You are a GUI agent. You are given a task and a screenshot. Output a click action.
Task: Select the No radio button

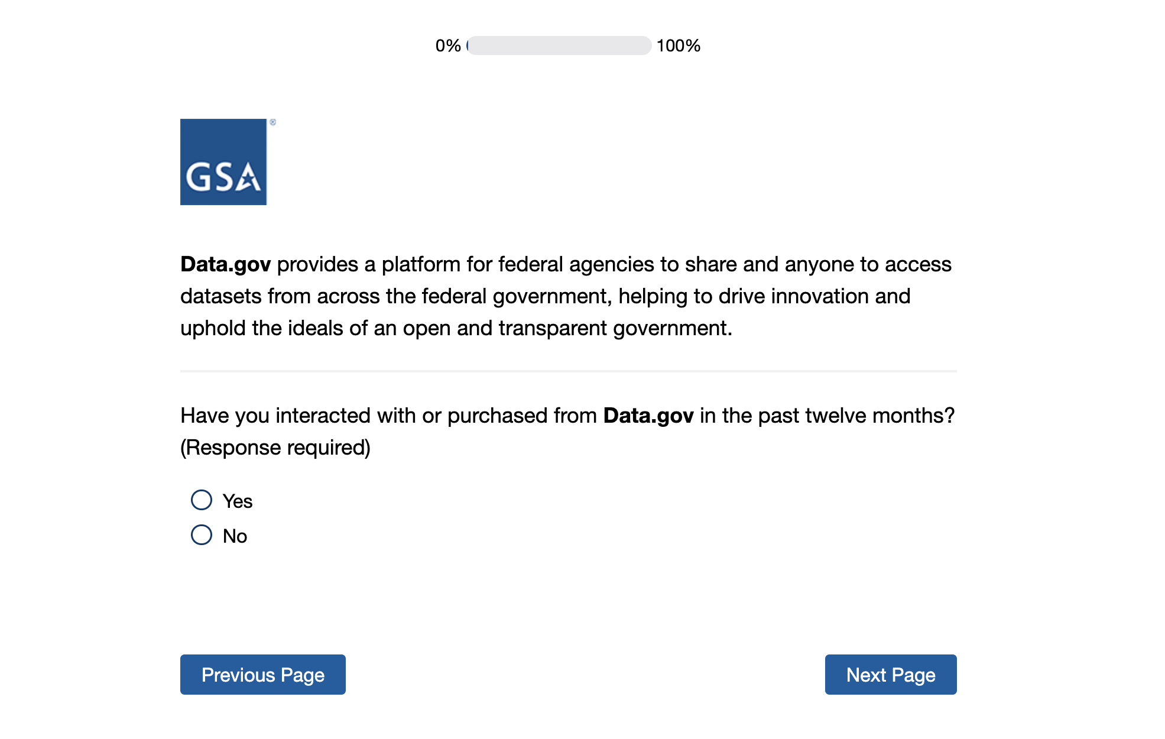click(x=202, y=535)
